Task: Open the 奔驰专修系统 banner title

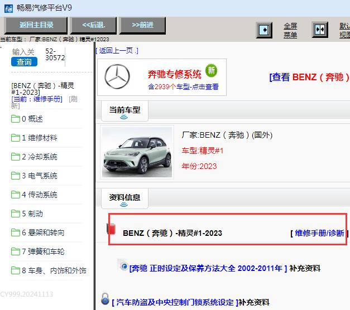Action: 174,74
